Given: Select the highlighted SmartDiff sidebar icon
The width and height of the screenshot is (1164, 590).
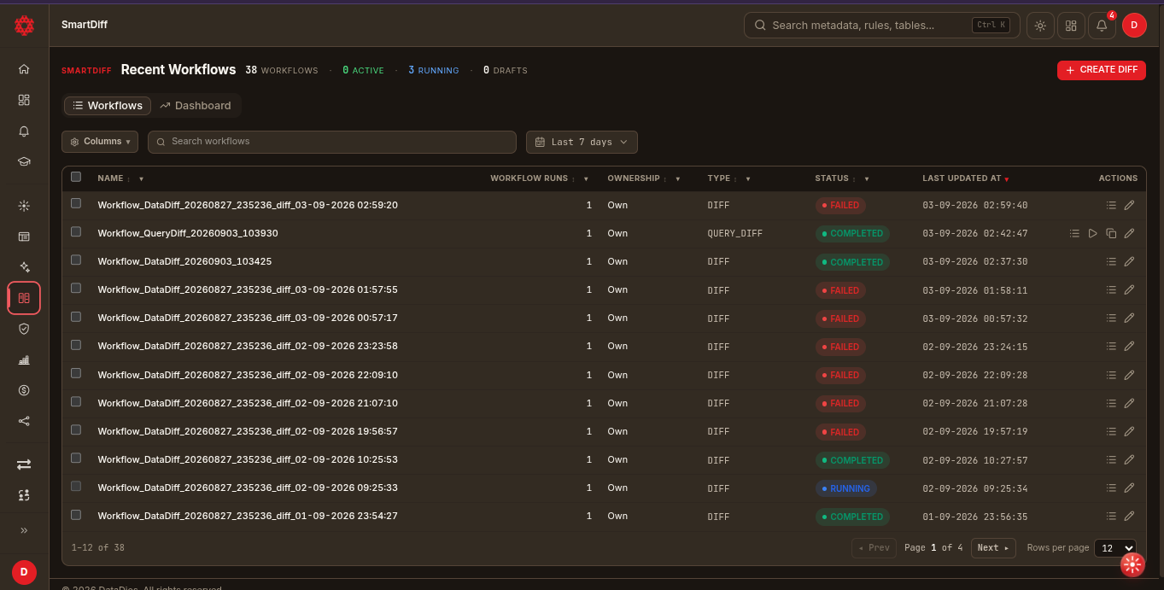Looking at the screenshot, I should [x=24, y=297].
